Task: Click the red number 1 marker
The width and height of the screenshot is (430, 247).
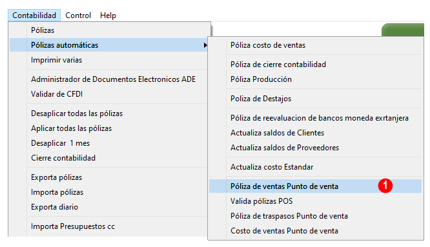Action: click(385, 186)
